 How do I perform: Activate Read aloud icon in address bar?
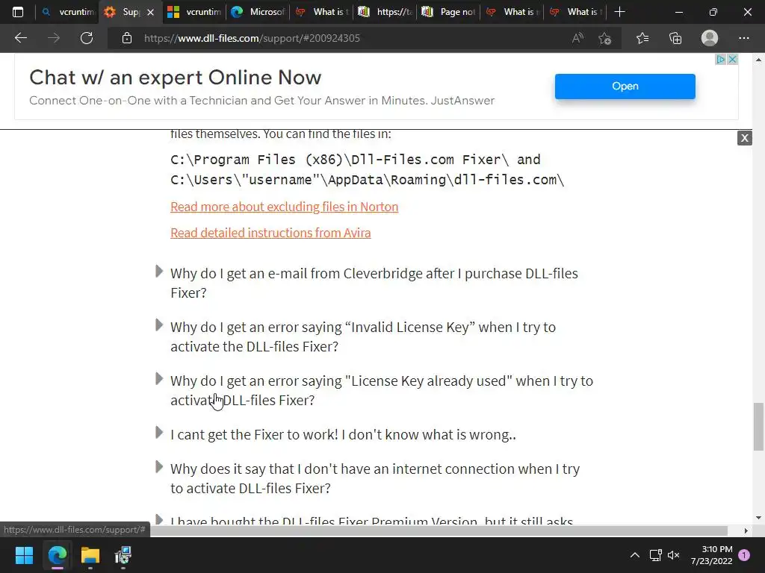point(577,38)
